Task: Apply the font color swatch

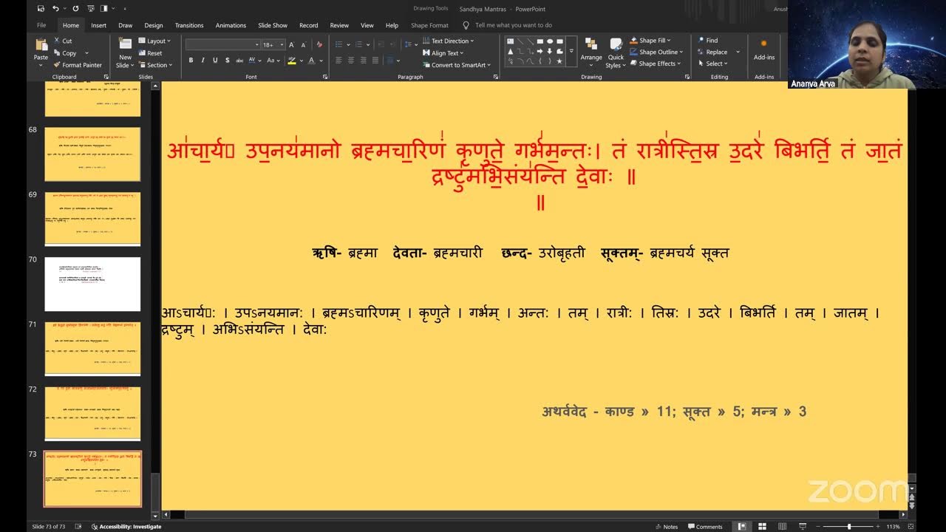Action: (x=311, y=61)
